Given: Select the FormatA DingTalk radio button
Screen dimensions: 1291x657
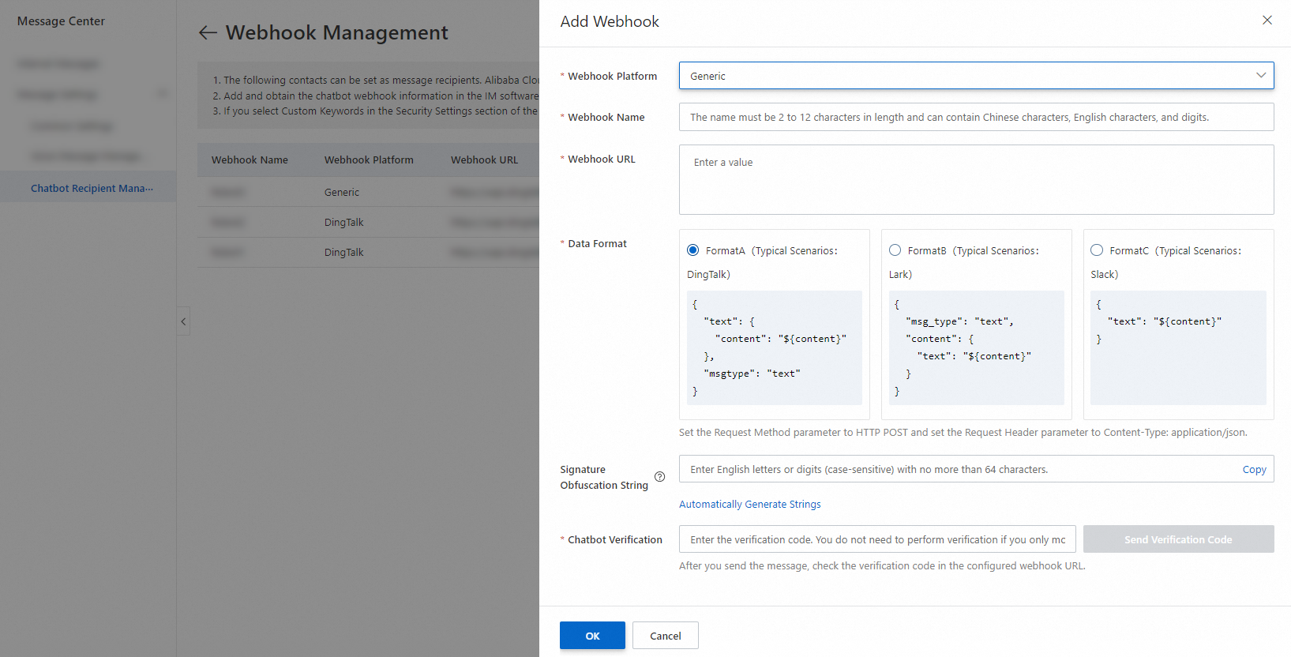Looking at the screenshot, I should click(693, 250).
